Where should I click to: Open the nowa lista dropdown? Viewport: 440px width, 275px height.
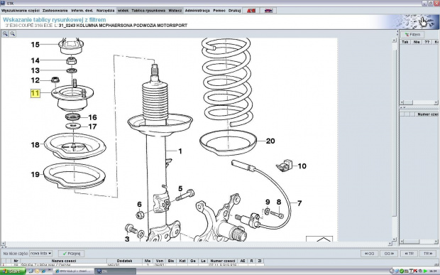click(x=40, y=254)
